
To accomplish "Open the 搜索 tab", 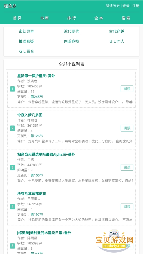I will [x=126, y=18].
